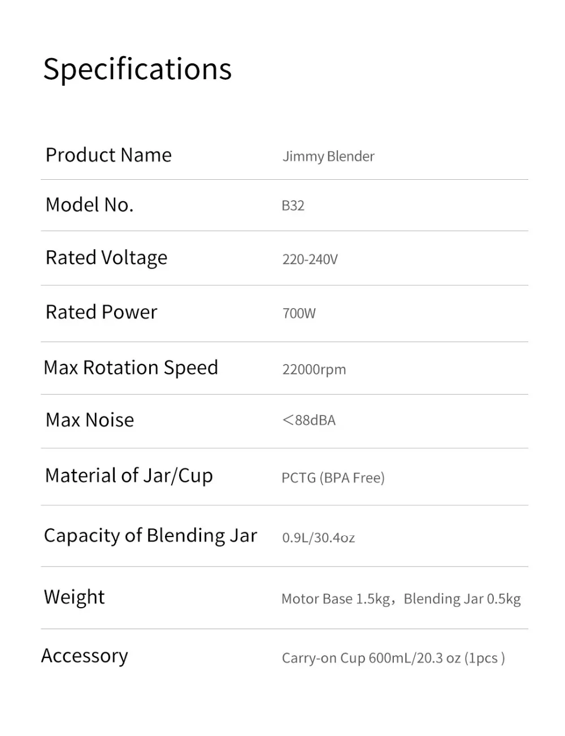Select the 220-240V value
This screenshot has height=736, width=565.
310,259
